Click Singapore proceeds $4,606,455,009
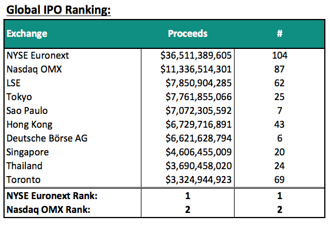Image resolution: width=330 pixels, height=225 pixels. pyautogui.click(x=198, y=152)
